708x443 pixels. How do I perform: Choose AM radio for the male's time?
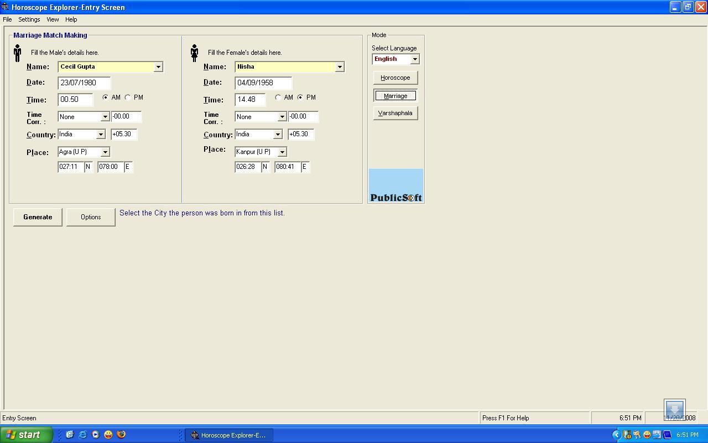105,97
